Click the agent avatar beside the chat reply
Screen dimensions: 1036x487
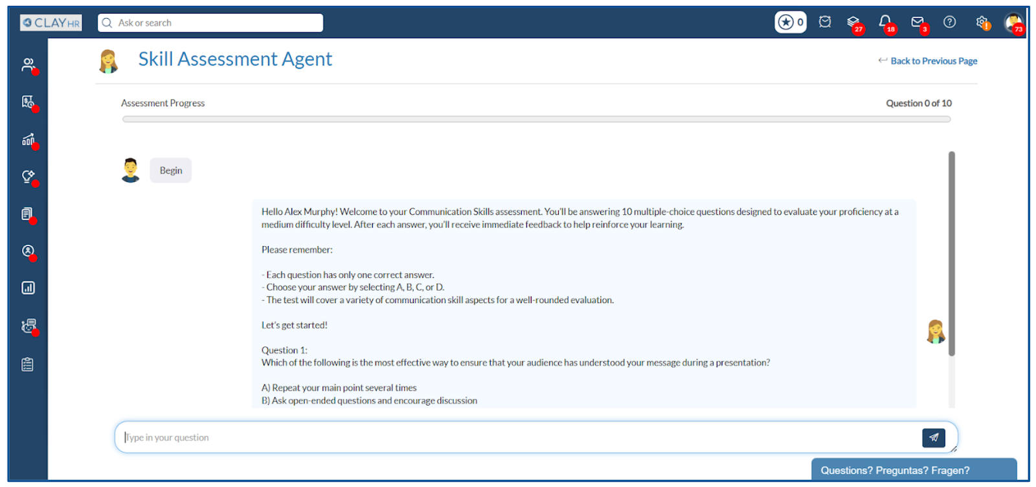tap(936, 332)
